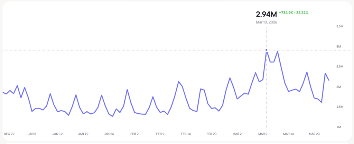Select the JAN 26 x-axis label

point(109,134)
